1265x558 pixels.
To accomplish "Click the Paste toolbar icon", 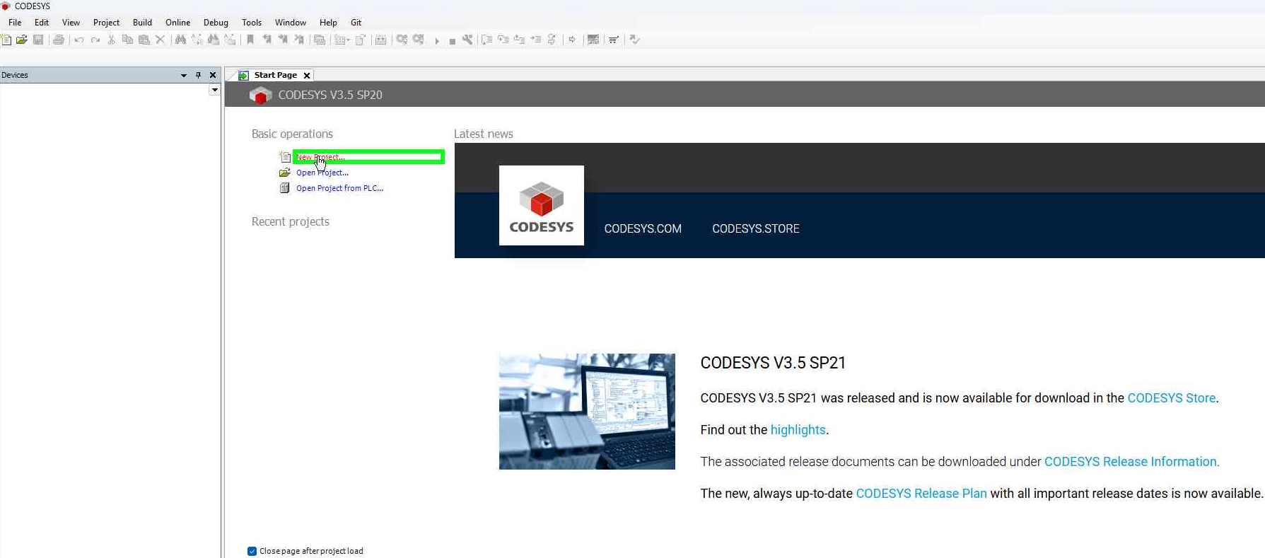I will [144, 40].
